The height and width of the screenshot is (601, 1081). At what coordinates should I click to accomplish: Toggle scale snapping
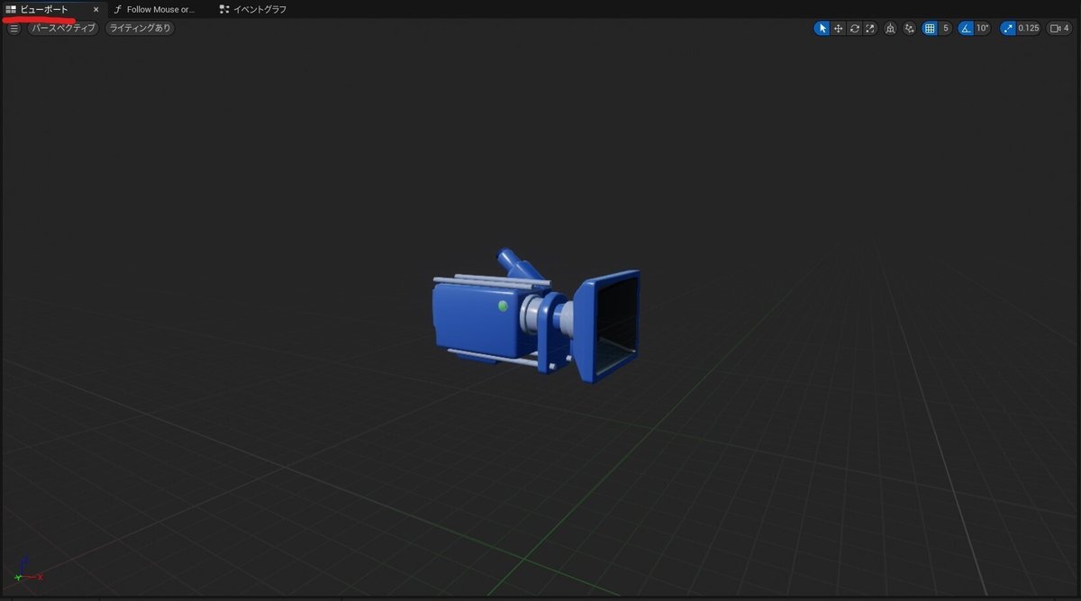pos(1007,28)
